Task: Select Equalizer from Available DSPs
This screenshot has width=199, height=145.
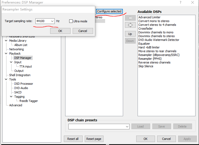Action: tap(144, 44)
